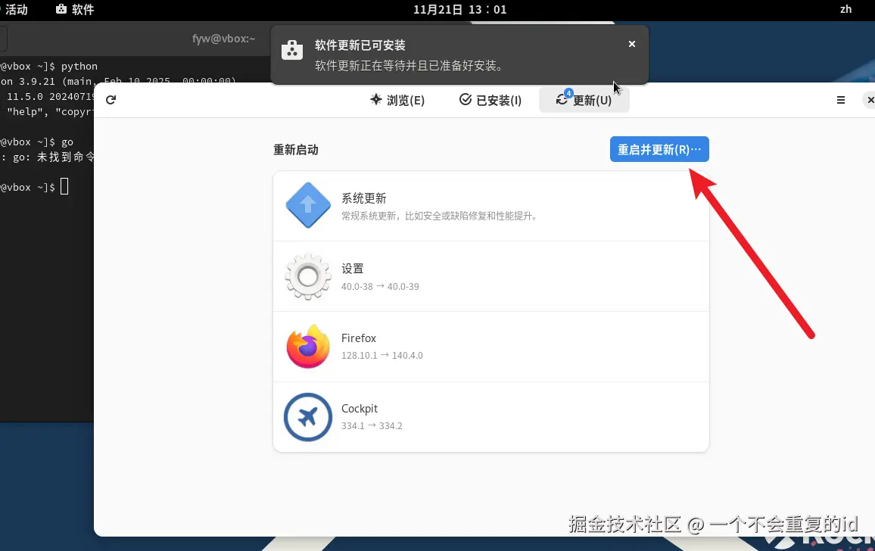Click version text 40.0-38 → 40.0-39

[380, 286]
